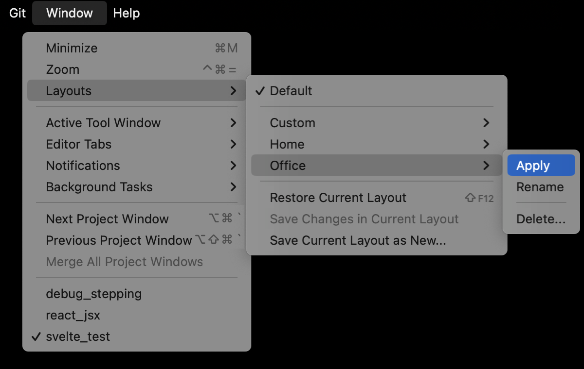Expand the Editor Tabs submenu
The image size is (584, 369).
(78, 144)
